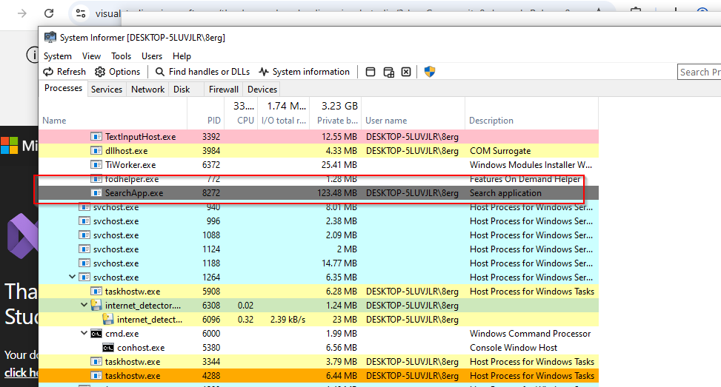The image size is (721, 387).
Task: Sort by the CPU column header
Action: 241,113
